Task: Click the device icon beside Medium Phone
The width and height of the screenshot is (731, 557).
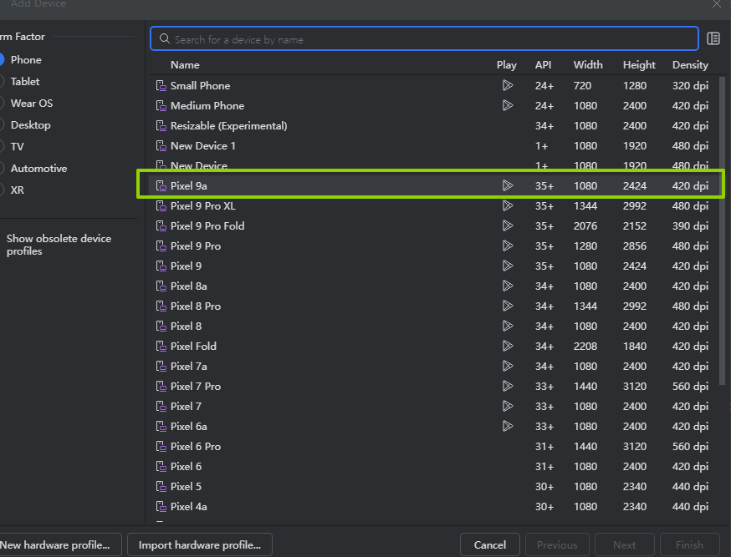Action: coord(161,105)
